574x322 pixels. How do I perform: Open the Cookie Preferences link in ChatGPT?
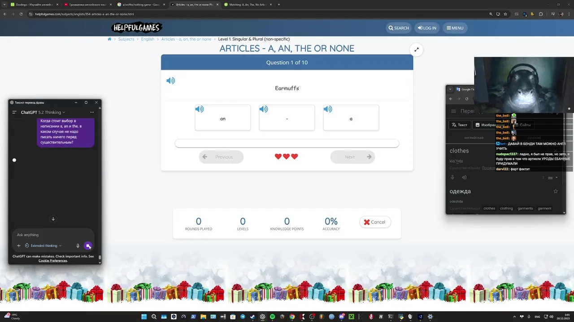53,260
